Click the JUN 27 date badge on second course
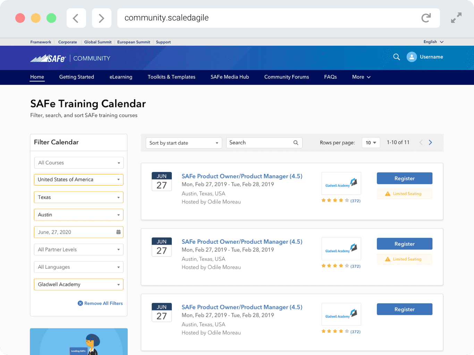Screen dimensions: 474x355 [162, 247]
